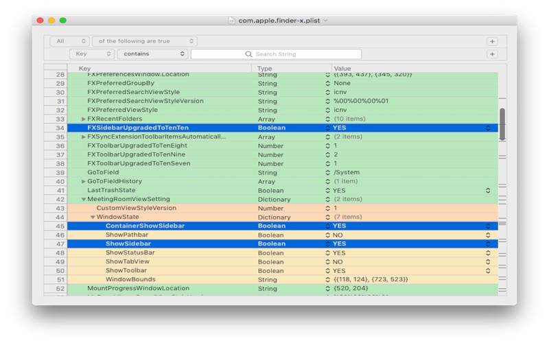Change type stepper for CustomViewStyleVersion

328,209
